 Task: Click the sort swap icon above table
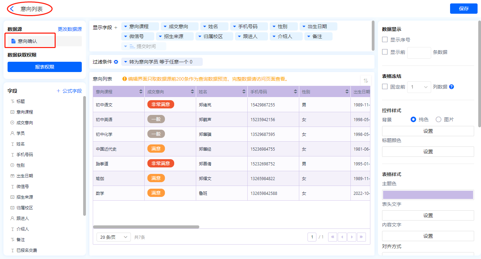tap(366, 81)
